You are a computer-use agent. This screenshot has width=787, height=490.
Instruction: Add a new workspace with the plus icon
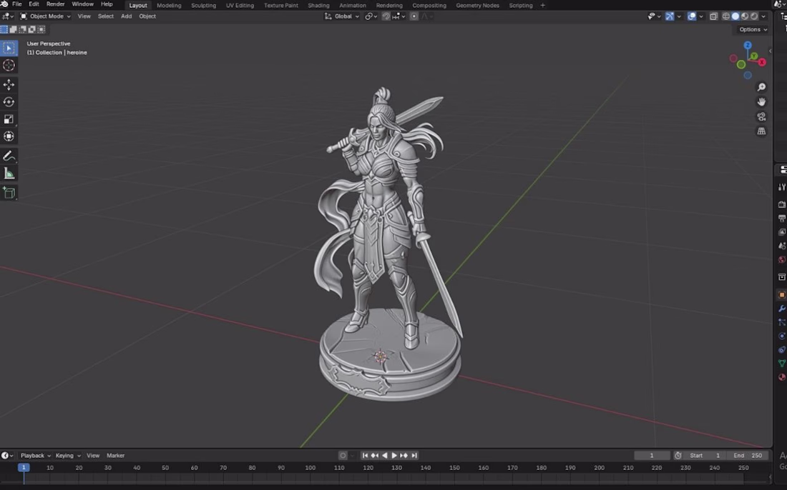pyautogui.click(x=542, y=6)
